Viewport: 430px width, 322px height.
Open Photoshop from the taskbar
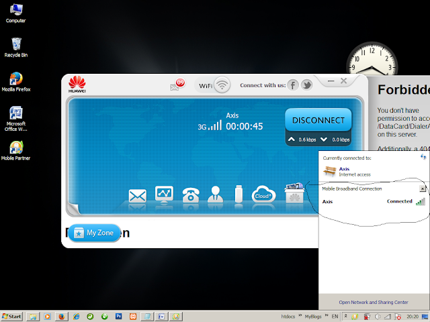click(119, 316)
